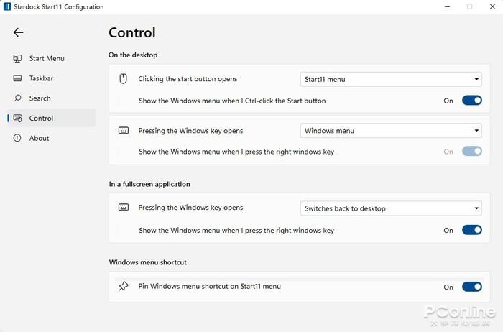Click the keyboard icon in fullscreen application section
Screen dimensions: 503x332
[x=124, y=208]
